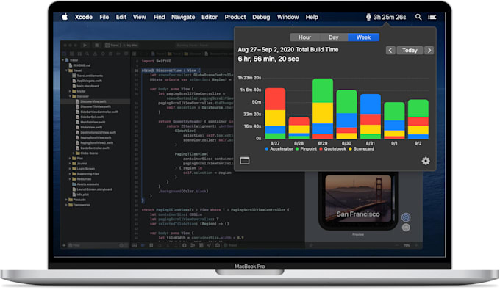Click the Accelerator blue legend dot
Viewport: 500px width, 290px height.
click(267, 148)
